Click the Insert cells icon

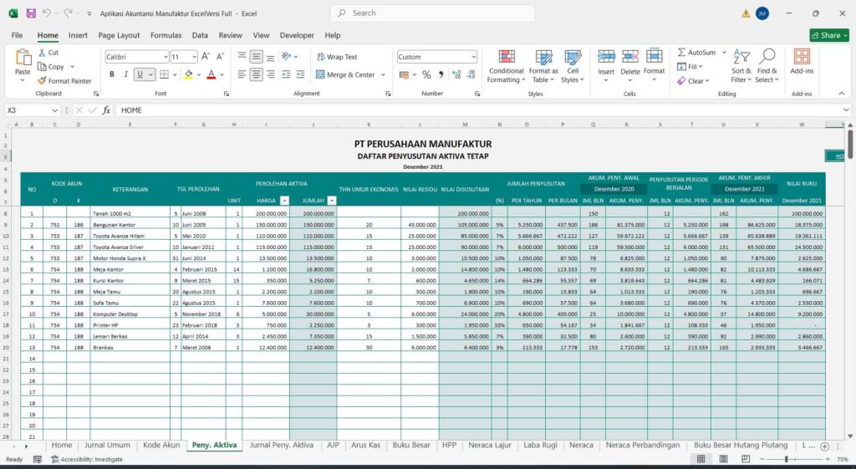606,57
